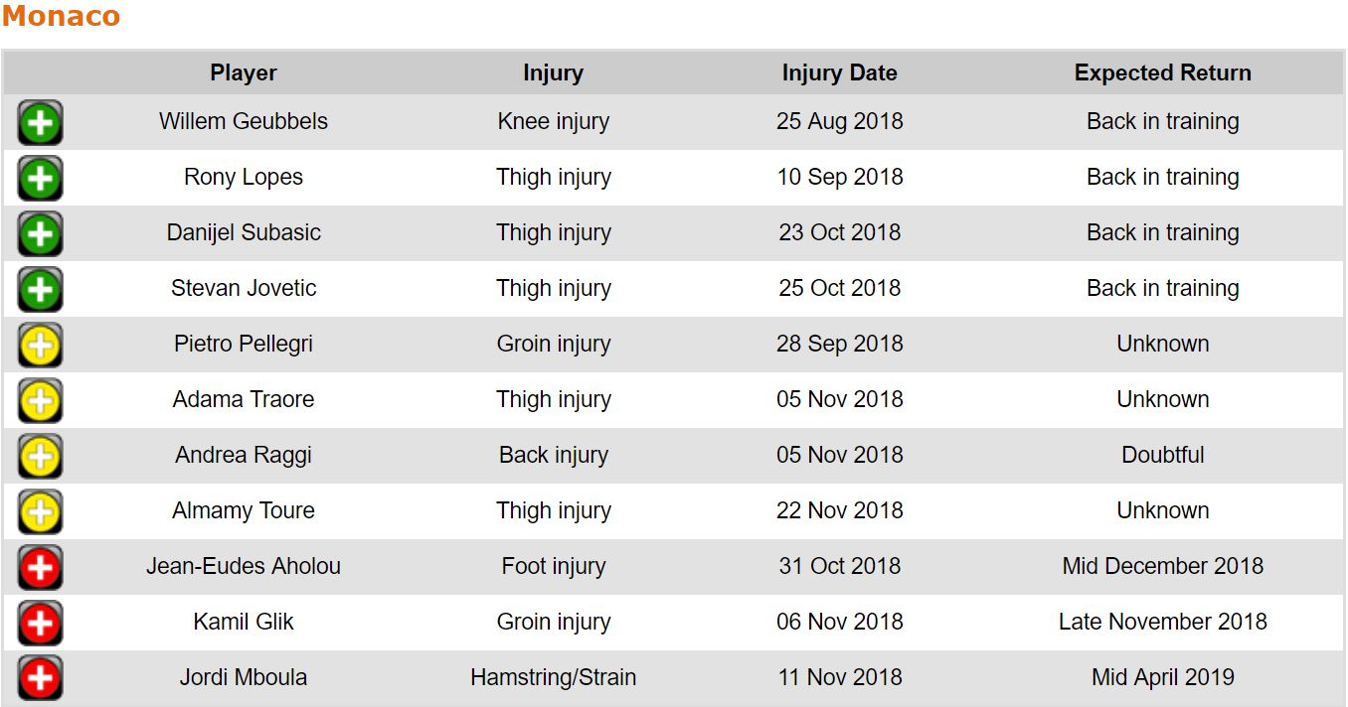The image size is (1348, 707).
Task: Click red status icon beside Jean-Eudes Aholou
Action: point(40,568)
